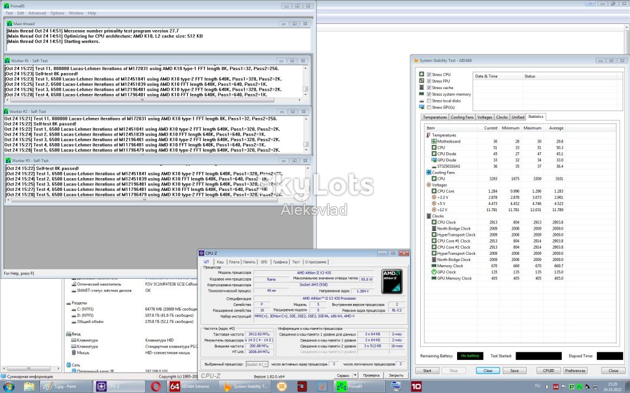This screenshot has width=630, height=393.
Task: Click the taskbar clock showing 15:29
Action: (612, 387)
